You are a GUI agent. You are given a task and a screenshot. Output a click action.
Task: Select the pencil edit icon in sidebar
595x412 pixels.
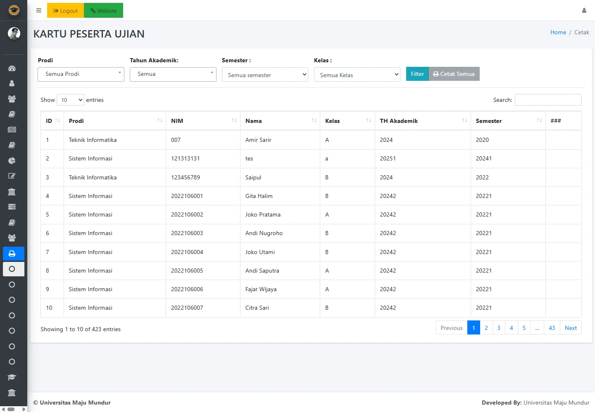coord(12,176)
